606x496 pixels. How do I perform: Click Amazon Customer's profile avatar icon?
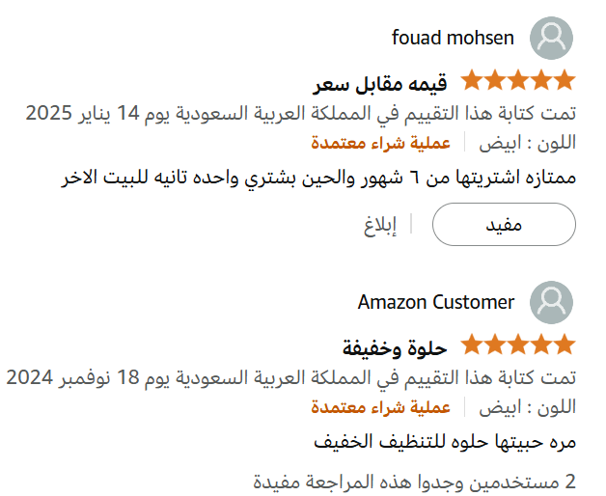[552, 302]
